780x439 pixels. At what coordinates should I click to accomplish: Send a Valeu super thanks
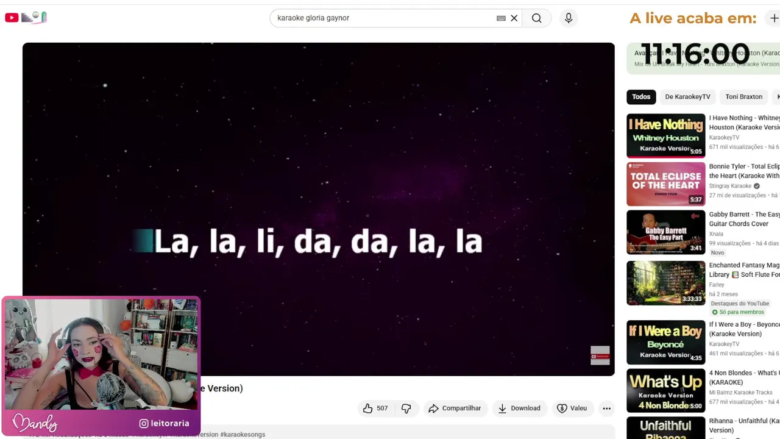pyautogui.click(x=572, y=409)
